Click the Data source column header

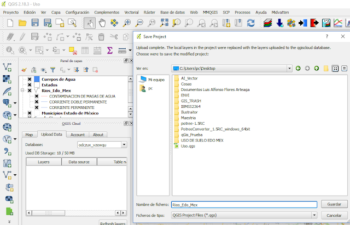click(x=79, y=162)
